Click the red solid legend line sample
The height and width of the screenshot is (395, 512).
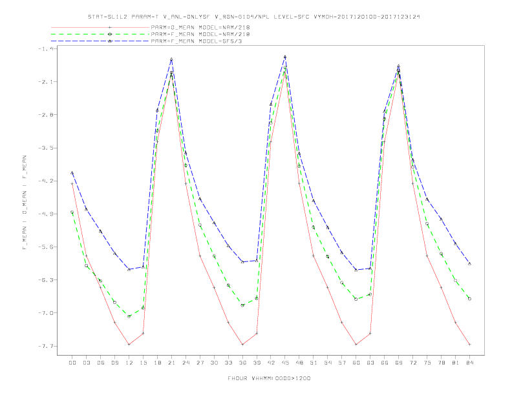pyautogui.click(x=100, y=27)
